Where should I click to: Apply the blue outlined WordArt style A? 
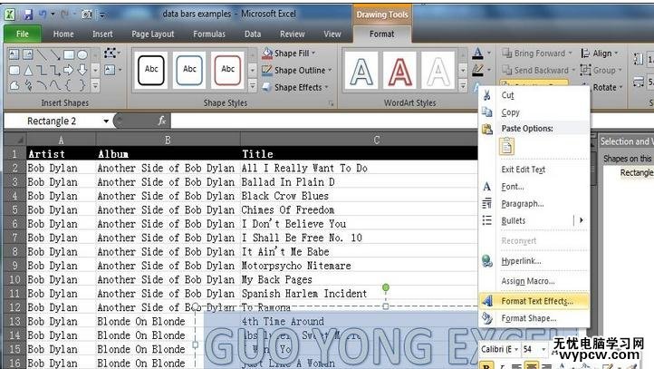361,71
